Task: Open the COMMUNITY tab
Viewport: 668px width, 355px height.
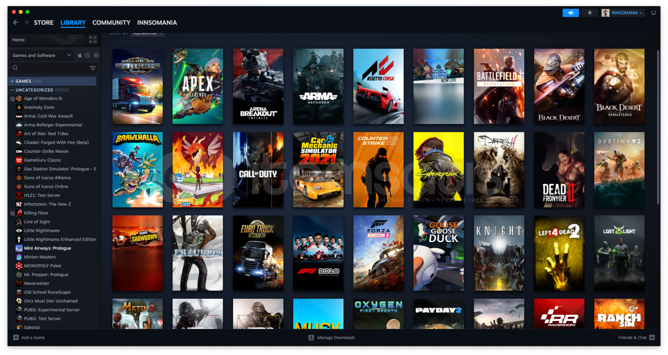Action: pos(111,23)
